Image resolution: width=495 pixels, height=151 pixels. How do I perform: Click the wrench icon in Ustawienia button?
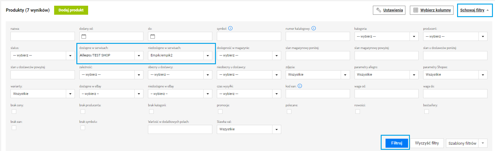pyautogui.click(x=379, y=10)
